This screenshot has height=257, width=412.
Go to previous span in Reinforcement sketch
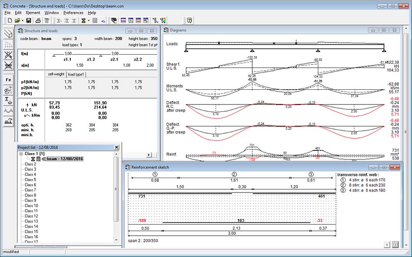[x=387, y=245]
